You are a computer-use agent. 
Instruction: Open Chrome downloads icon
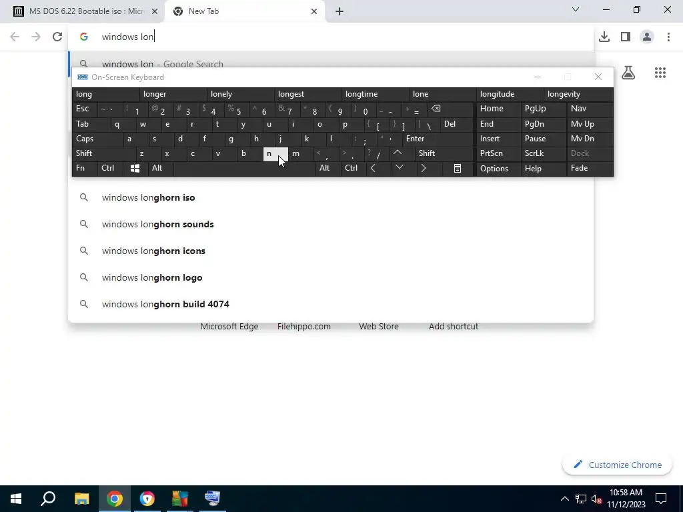pos(604,37)
